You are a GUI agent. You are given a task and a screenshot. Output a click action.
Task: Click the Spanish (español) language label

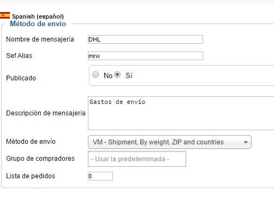coord(38,16)
